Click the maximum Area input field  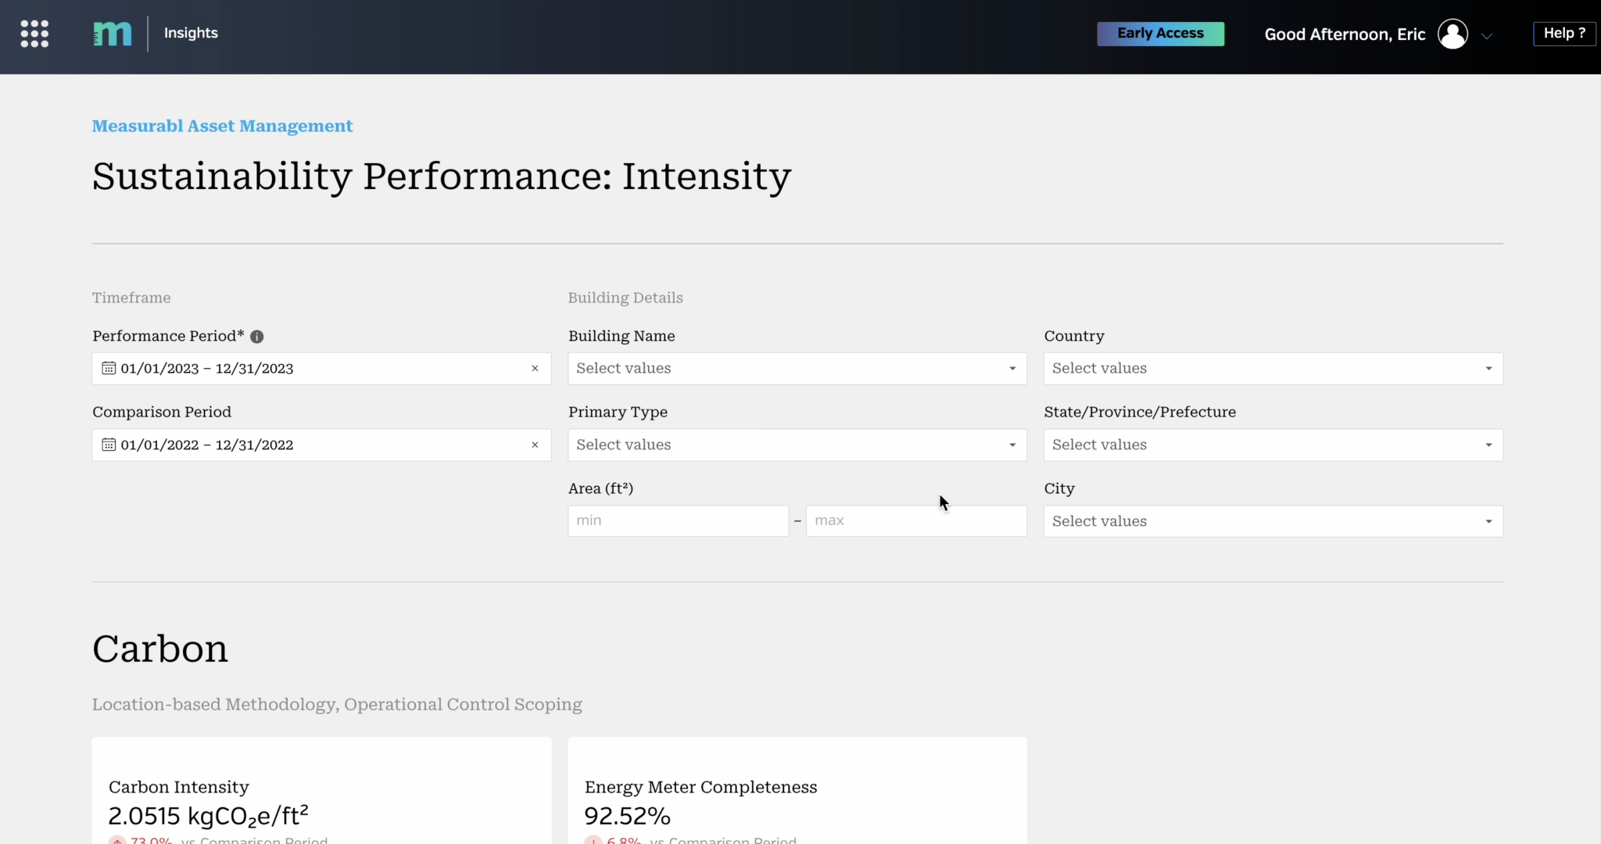pyautogui.click(x=915, y=520)
